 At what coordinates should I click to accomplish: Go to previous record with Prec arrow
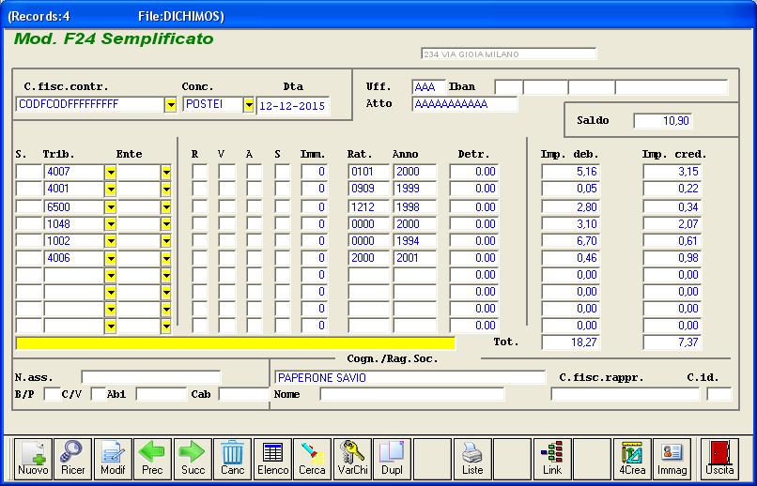point(152,459)
